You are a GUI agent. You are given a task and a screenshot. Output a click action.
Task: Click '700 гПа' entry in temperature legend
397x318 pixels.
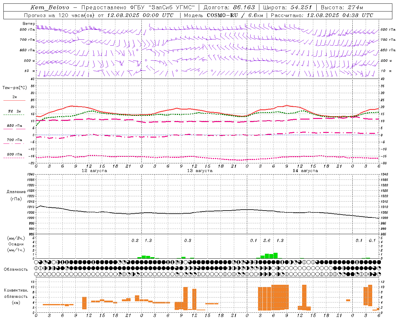pyautogui.click(x=14, y=140)
